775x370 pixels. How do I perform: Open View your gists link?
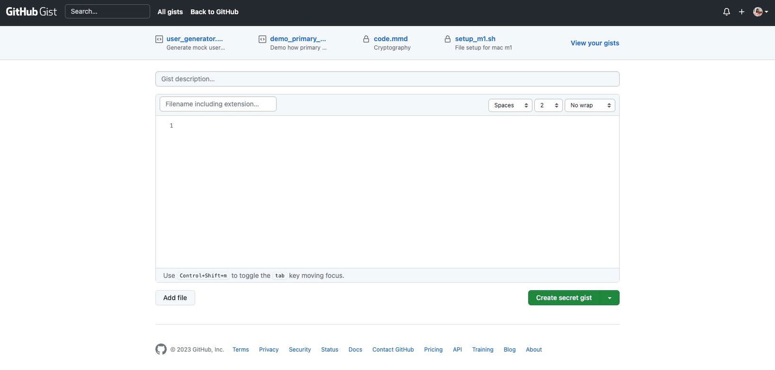(x=595, y=43)
